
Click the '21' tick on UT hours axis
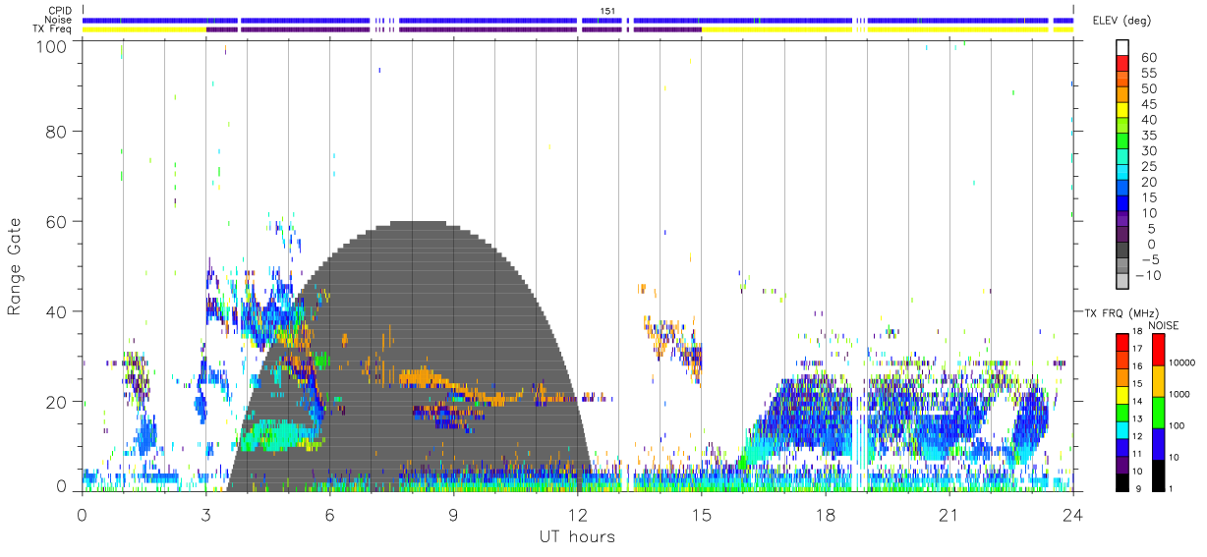[x=948, y=514]
